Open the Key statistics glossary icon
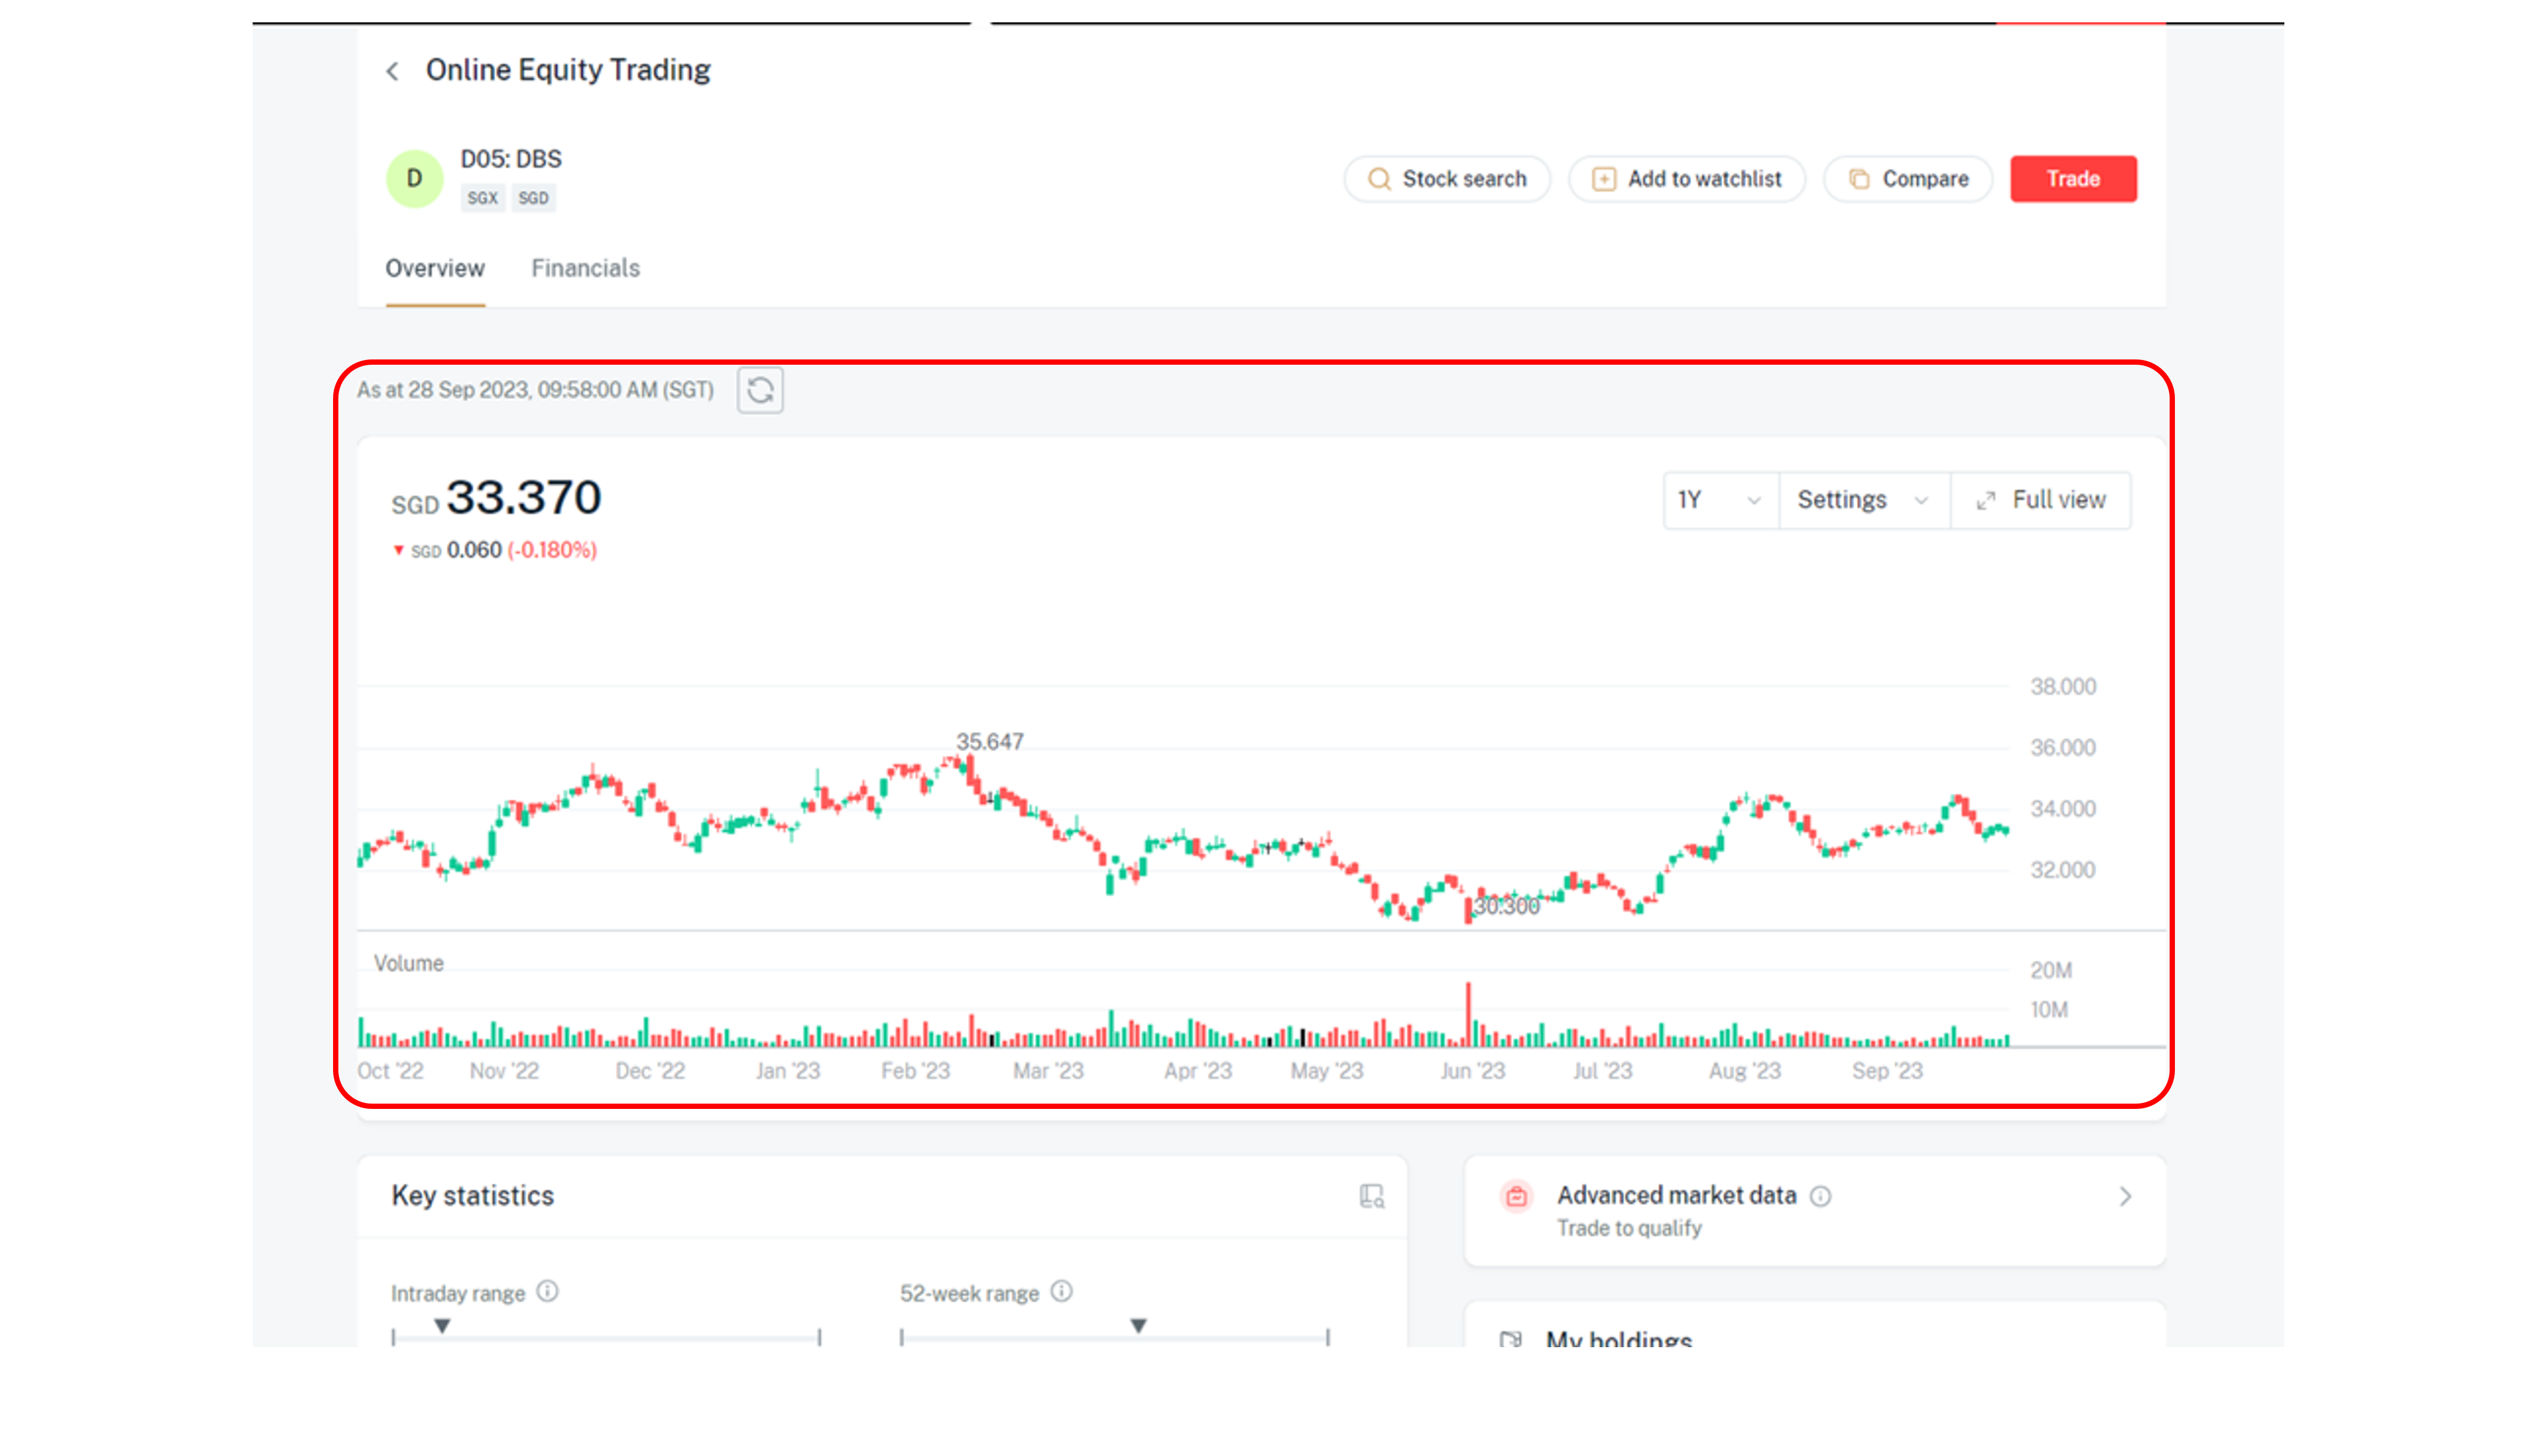The width and height of the screenshot is (2528, 1456). 1372,1196
